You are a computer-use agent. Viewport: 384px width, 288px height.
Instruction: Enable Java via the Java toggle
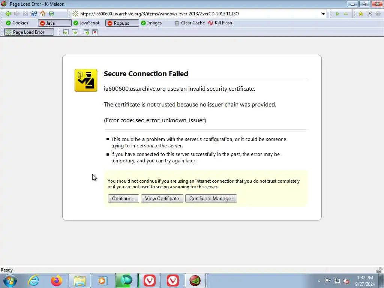[55, 23]
